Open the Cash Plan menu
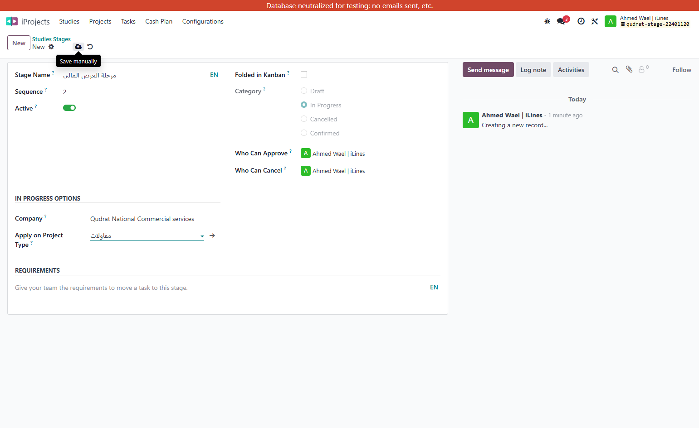The width and height of the screenshot is (699, 428). point(159,21)
